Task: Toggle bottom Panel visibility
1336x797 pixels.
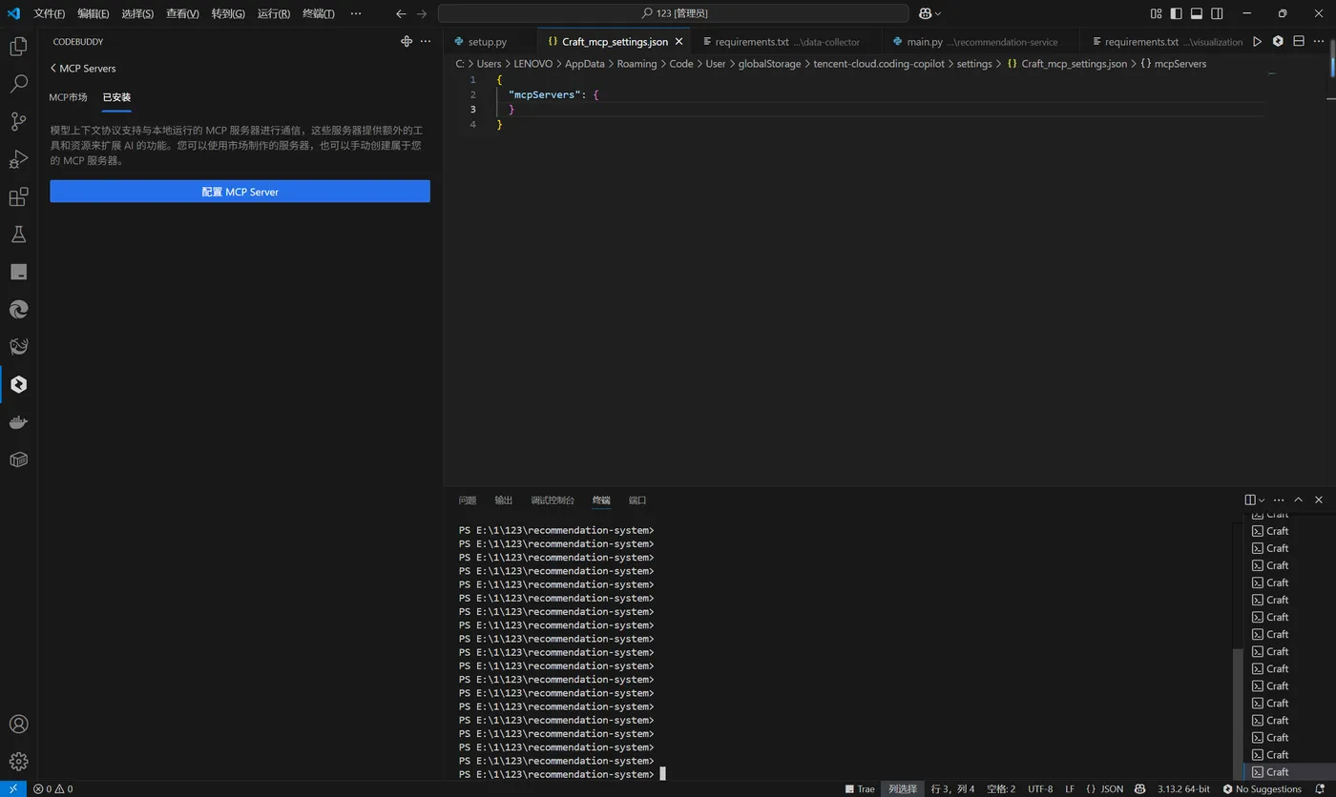Action: pyautogui.click(x=1196, y=13)
